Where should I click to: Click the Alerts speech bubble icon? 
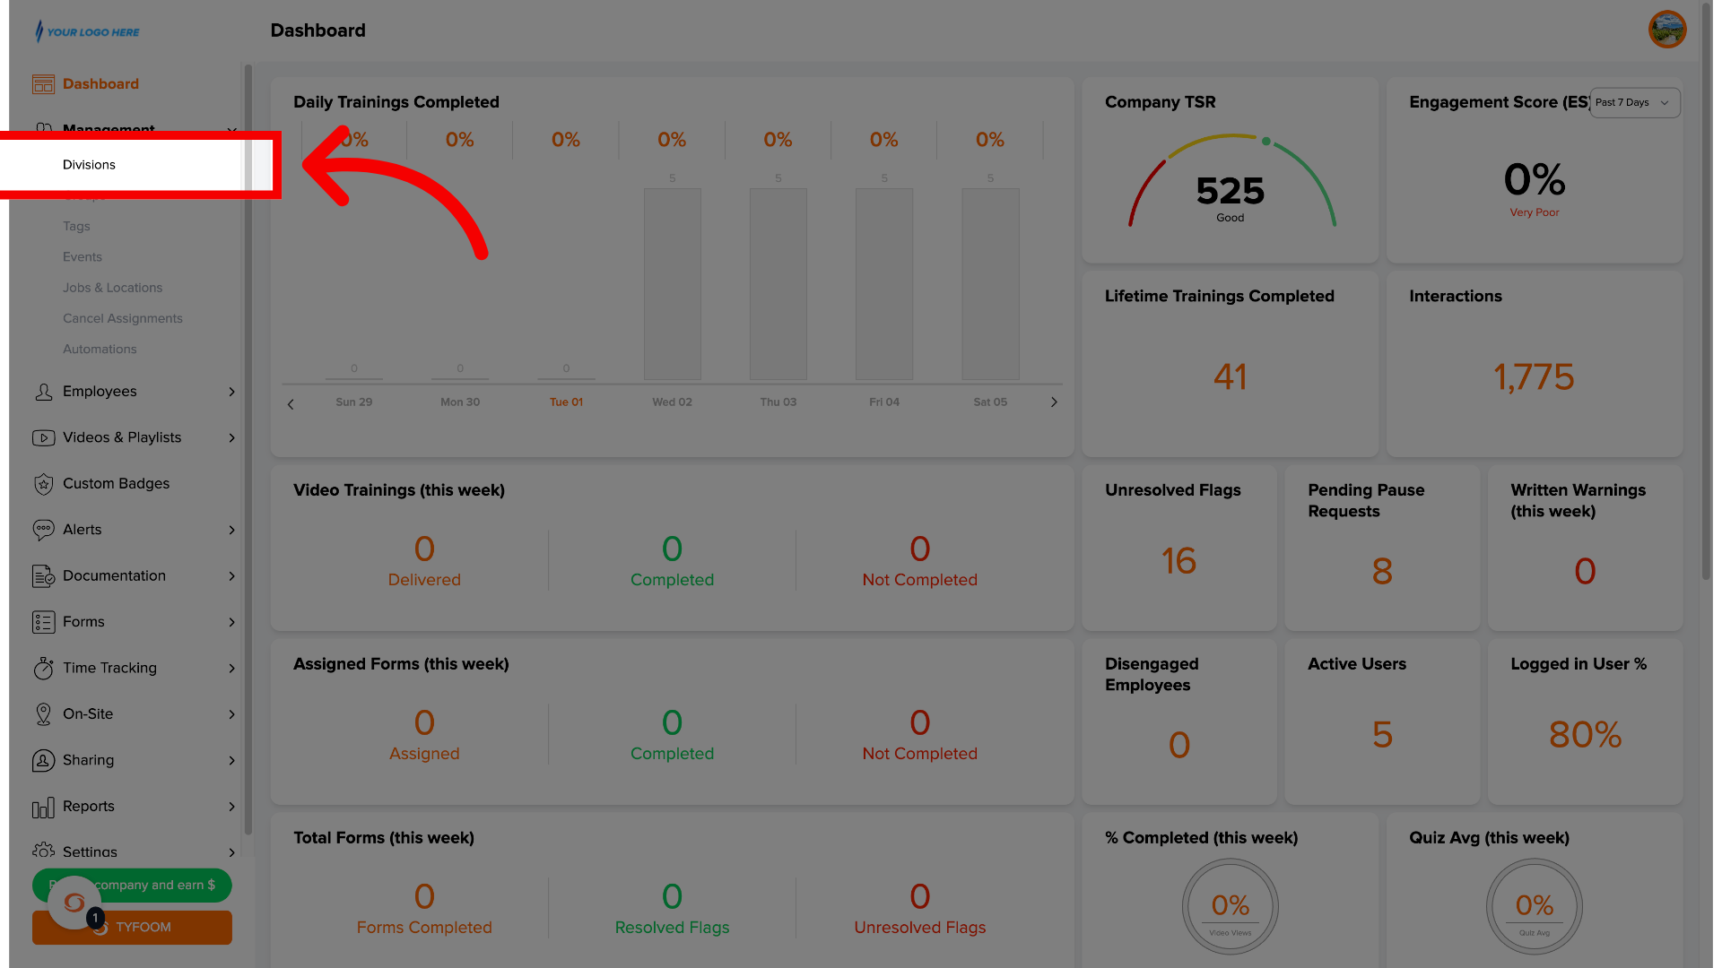(x=43, y=530)
